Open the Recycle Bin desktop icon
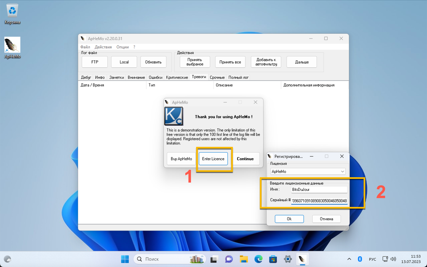The image size is (427, 267). (x=12, y=14)
